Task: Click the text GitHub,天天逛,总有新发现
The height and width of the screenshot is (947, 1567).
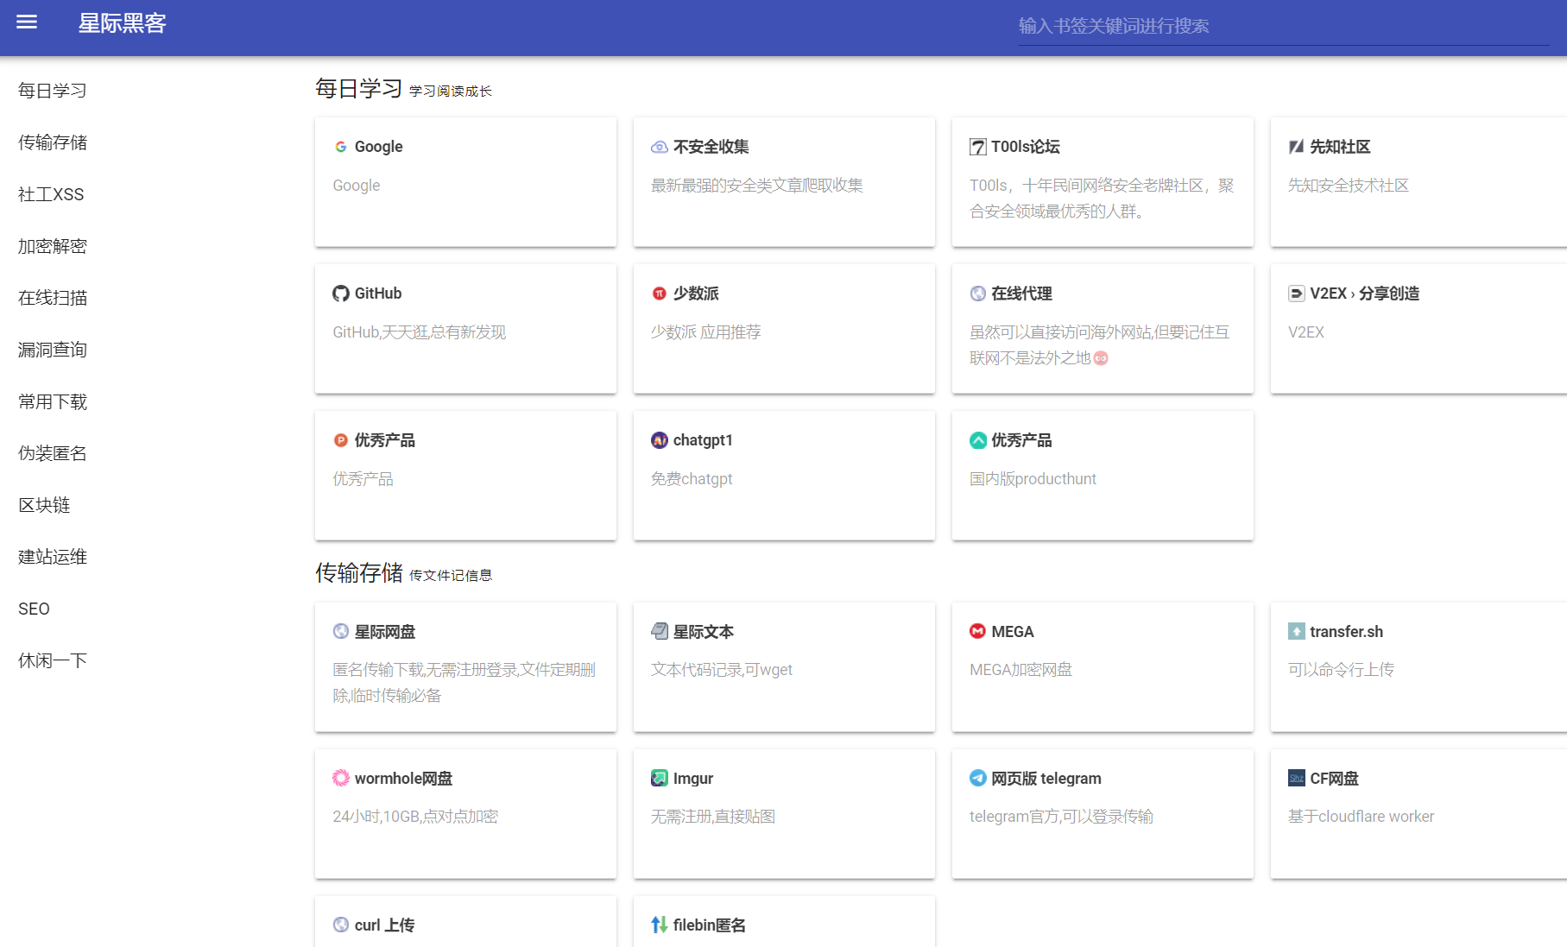Action: [420, 332]
